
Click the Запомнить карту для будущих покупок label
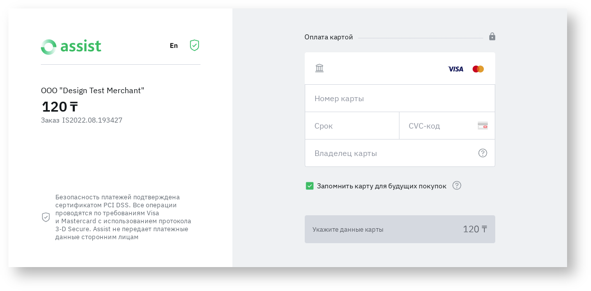[382, 186]
